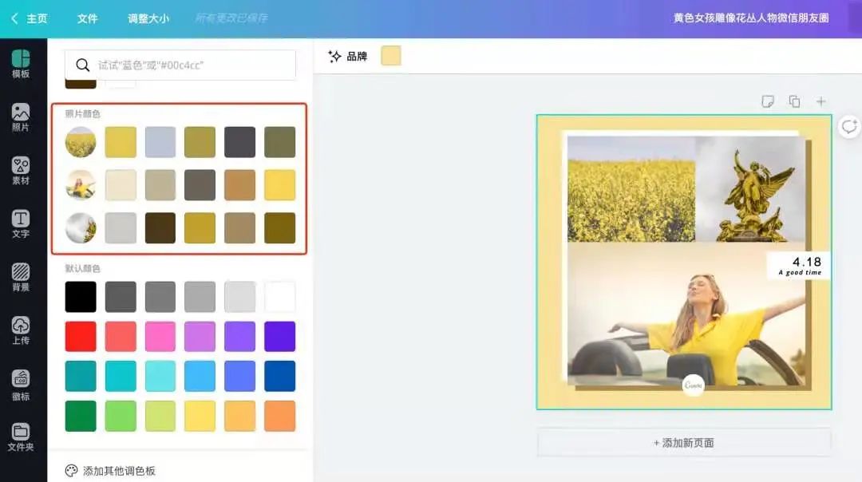The image size is (862, 482).
Task: Click the add notes icon above canvas
Action: (768, 101)
